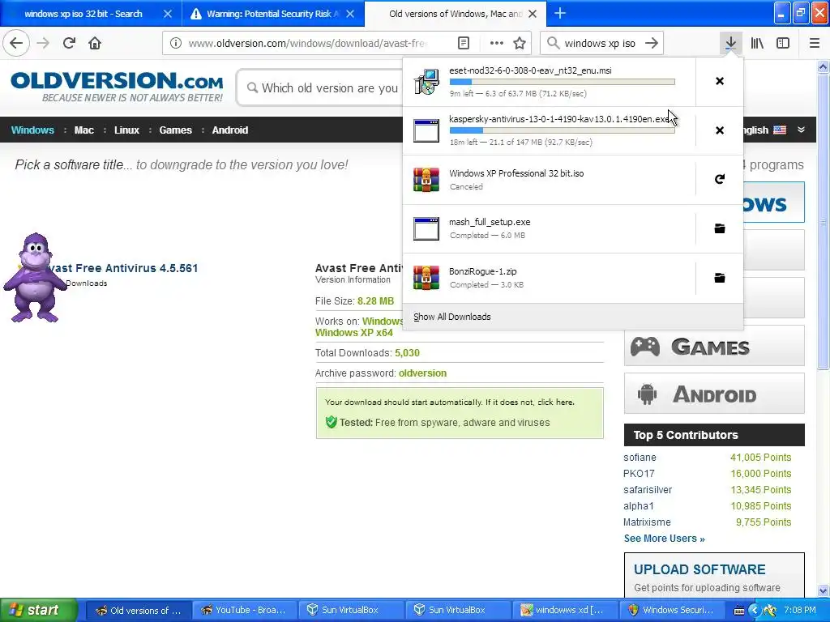Bookmark this page with the star

[x=520, y=43]
